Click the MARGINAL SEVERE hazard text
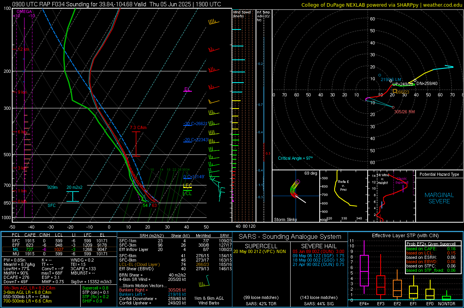 pyautogui.click(x=439, y=198)
